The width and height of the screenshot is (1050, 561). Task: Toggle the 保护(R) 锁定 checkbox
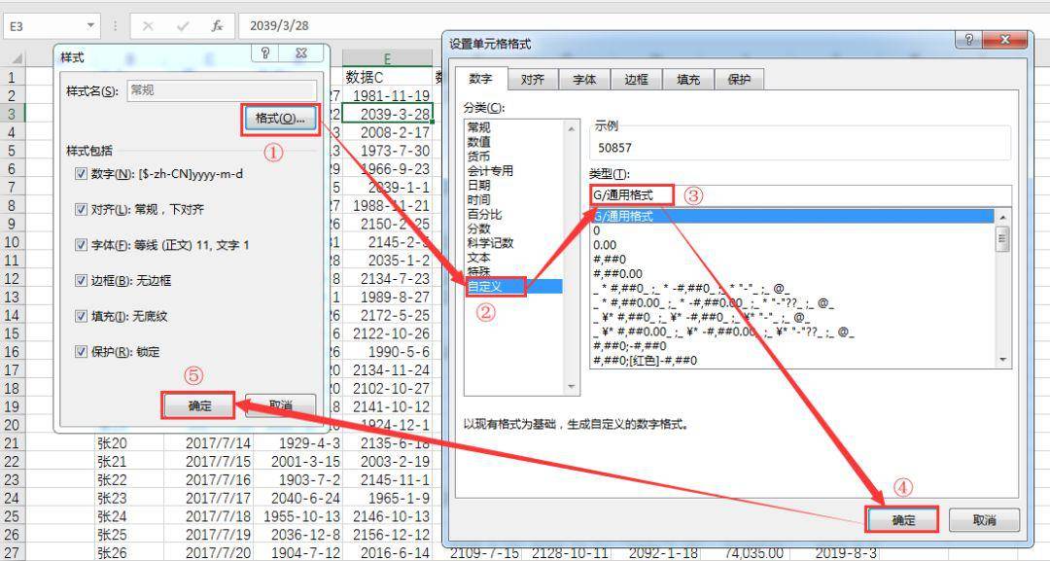pos(81,352)
